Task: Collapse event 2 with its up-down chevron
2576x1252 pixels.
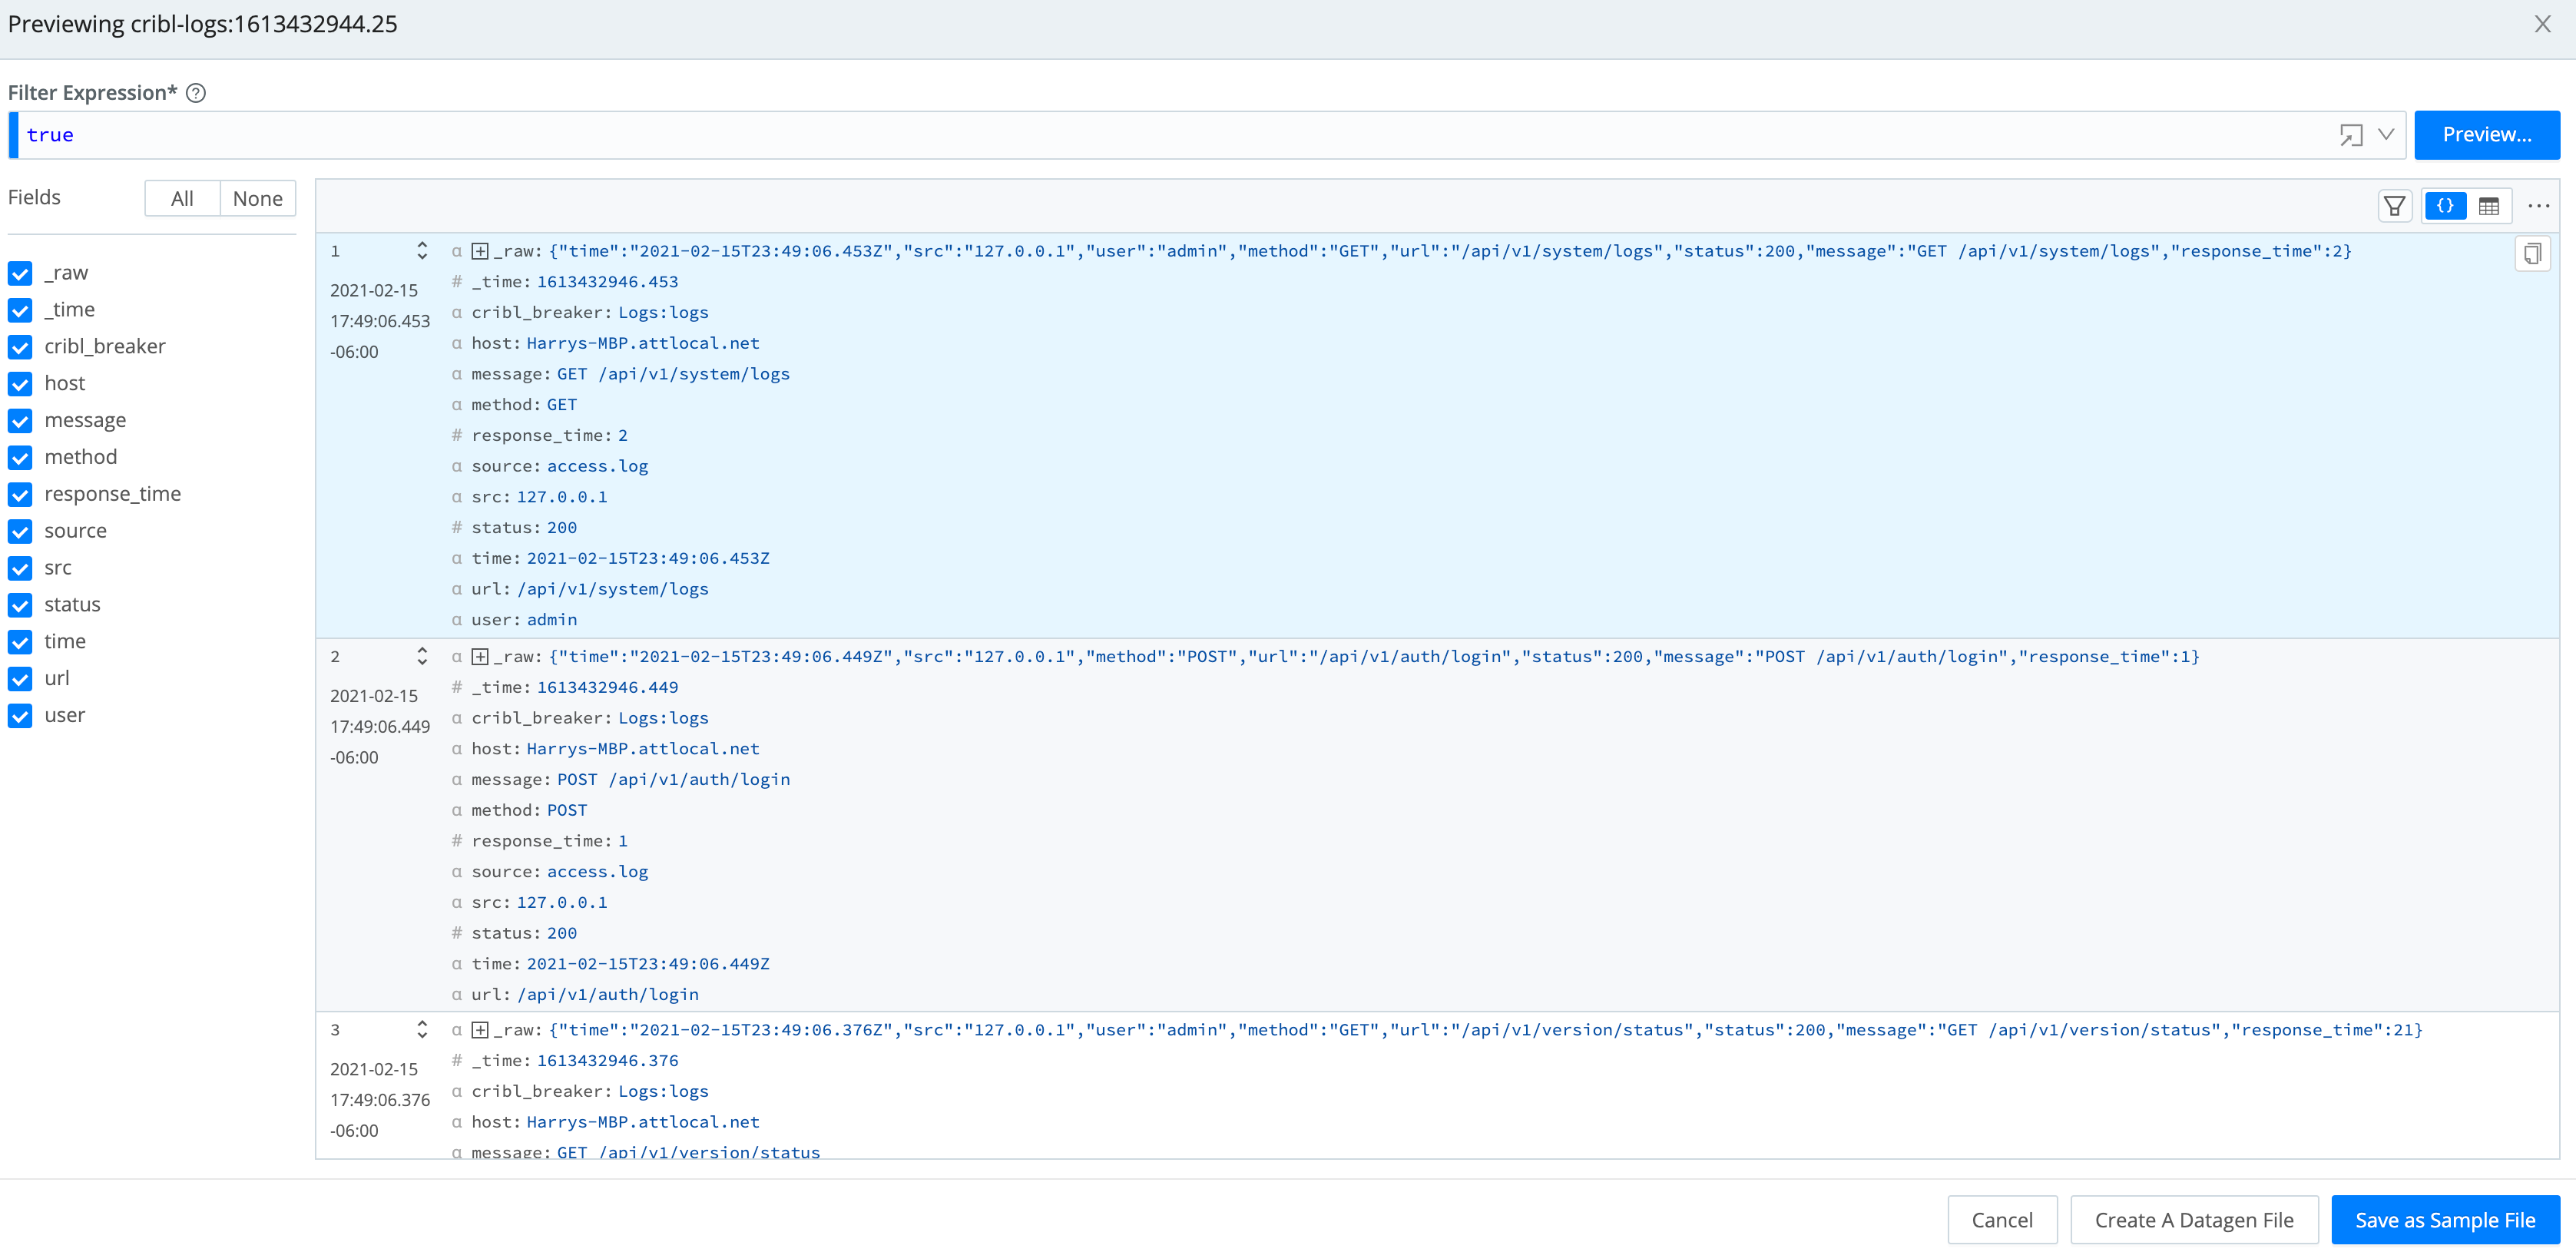Action: (x=422, y=656)
